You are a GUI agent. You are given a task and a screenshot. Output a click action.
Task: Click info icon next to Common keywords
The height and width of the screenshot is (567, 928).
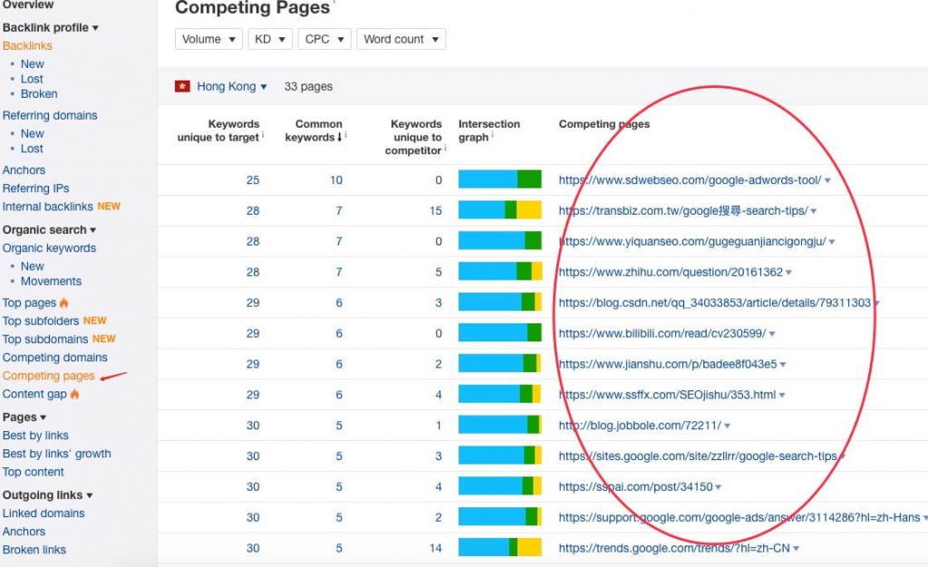coord(345,135)
